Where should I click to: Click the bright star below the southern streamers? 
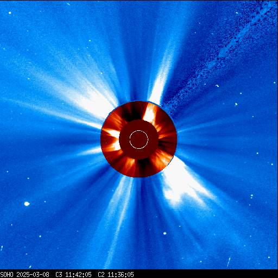165,233
